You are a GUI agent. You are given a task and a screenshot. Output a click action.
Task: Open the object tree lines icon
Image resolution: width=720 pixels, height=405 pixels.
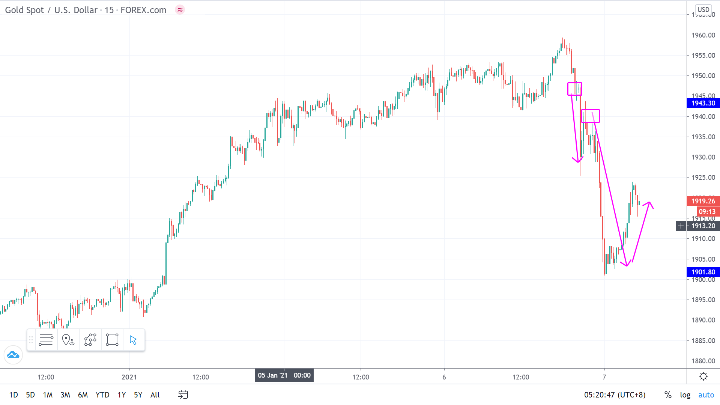coord(46,340)
